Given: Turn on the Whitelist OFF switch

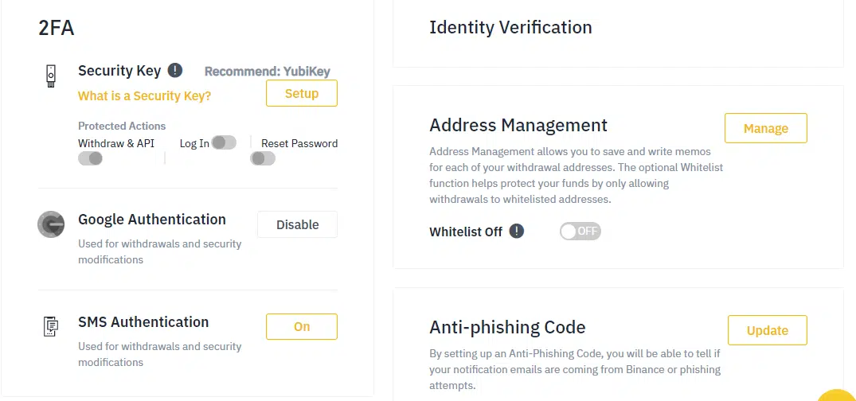Looking at the screenshot, I should point(580,232).
